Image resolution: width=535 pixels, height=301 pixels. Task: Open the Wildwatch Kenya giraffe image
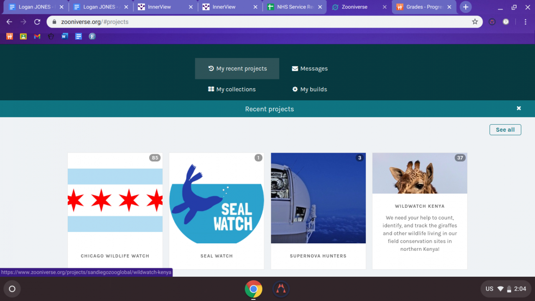(420, 173)
